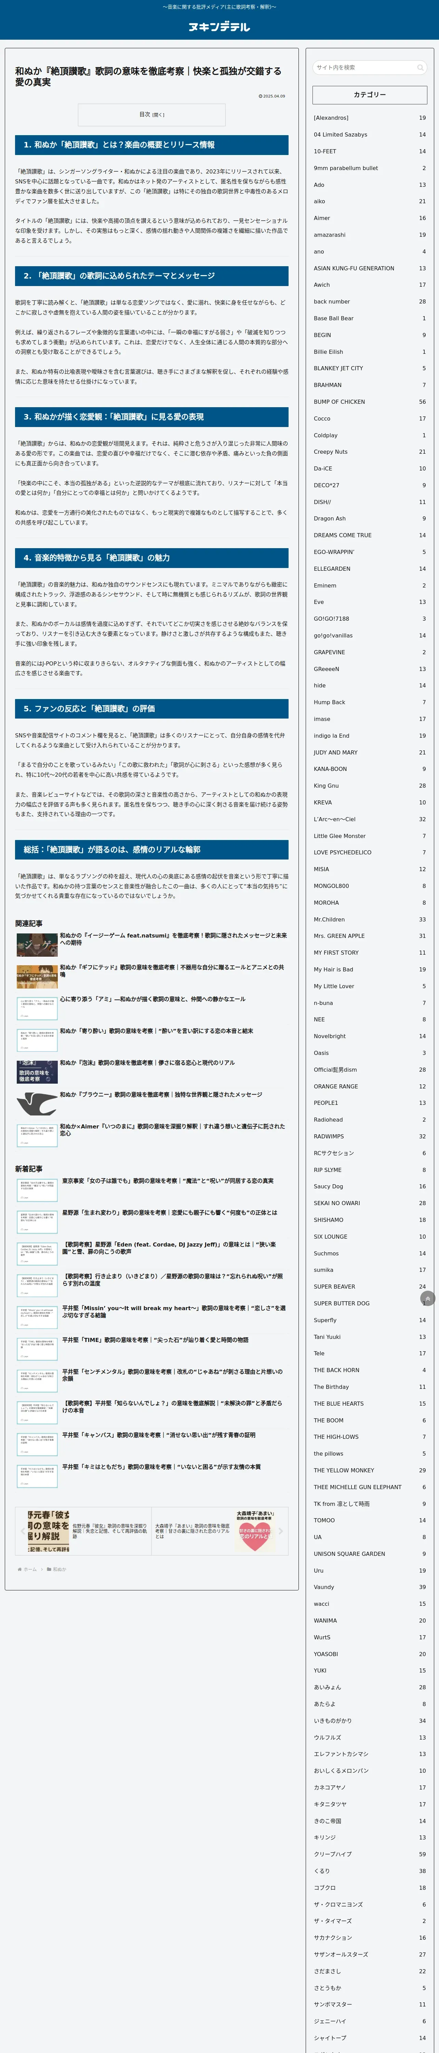Open the [Alexandros] category
The height and width of the screenshot is (2053, 439).
pyautogui.click(x=370, y=118)
